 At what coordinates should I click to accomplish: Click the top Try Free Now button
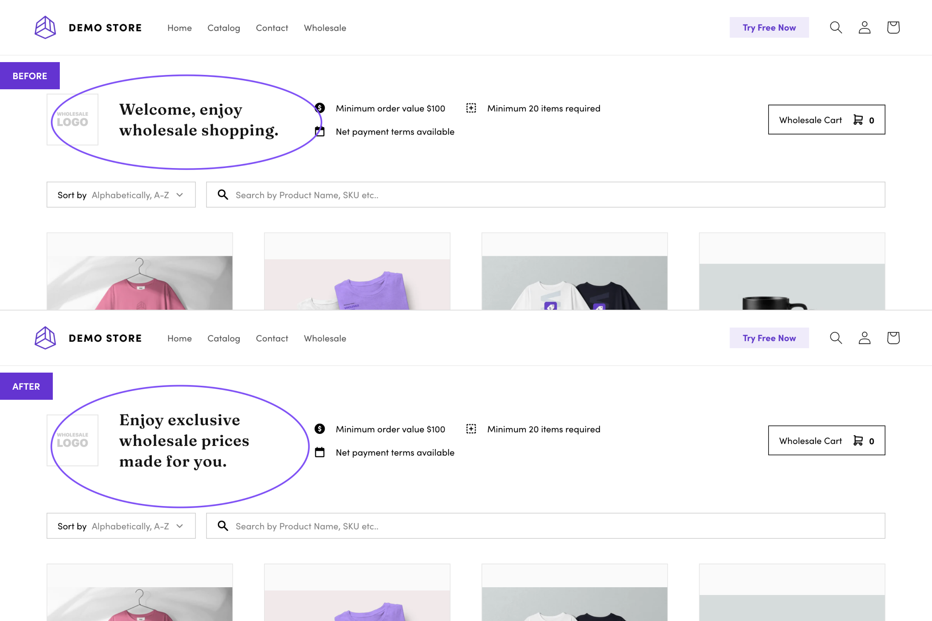pos(769,27)
